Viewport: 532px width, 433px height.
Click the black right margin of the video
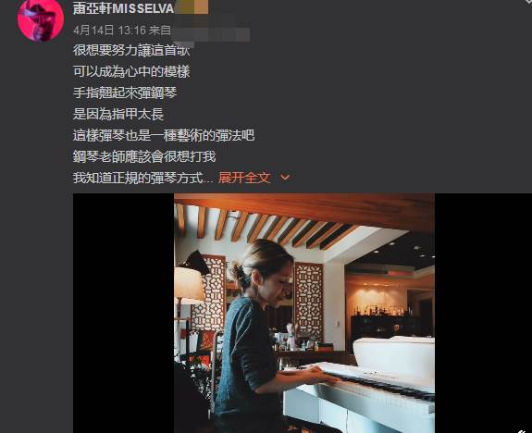click(x=483, y=313)
